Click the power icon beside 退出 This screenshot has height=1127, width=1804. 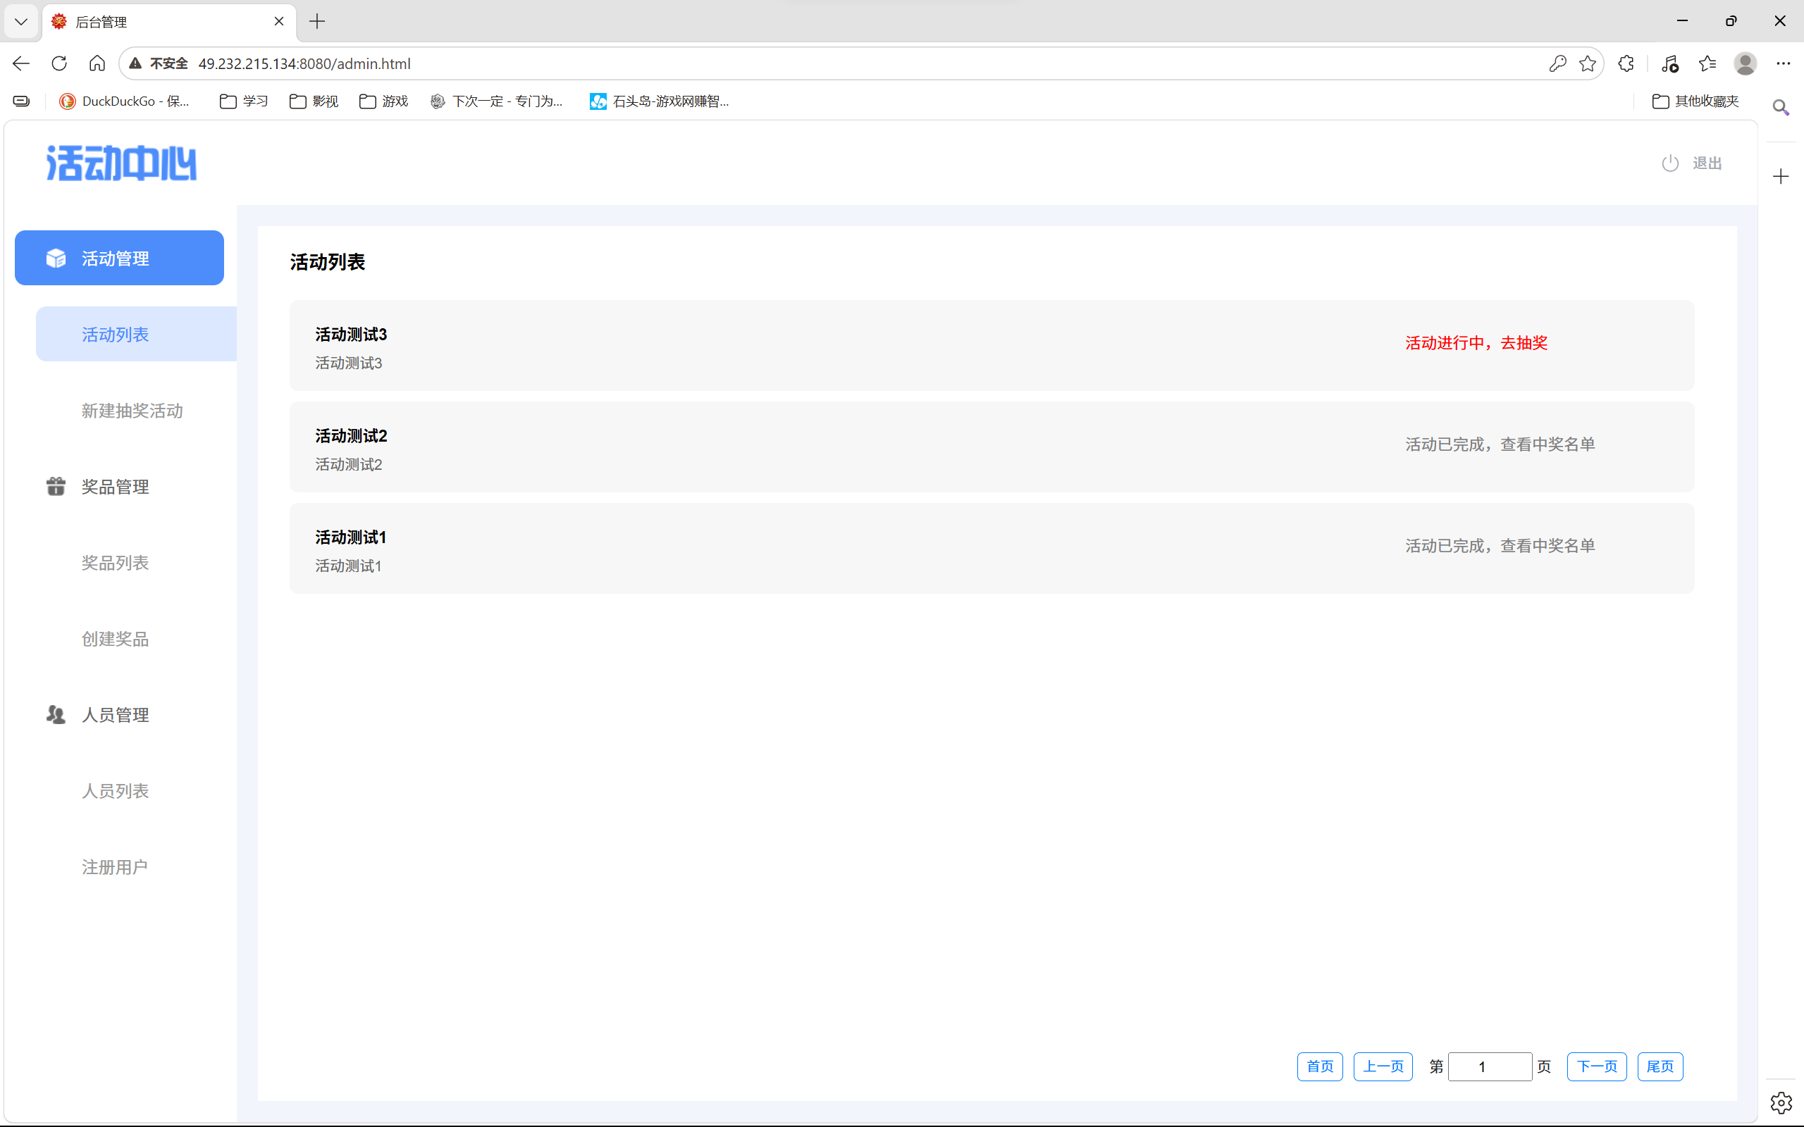coord(1670,163)
